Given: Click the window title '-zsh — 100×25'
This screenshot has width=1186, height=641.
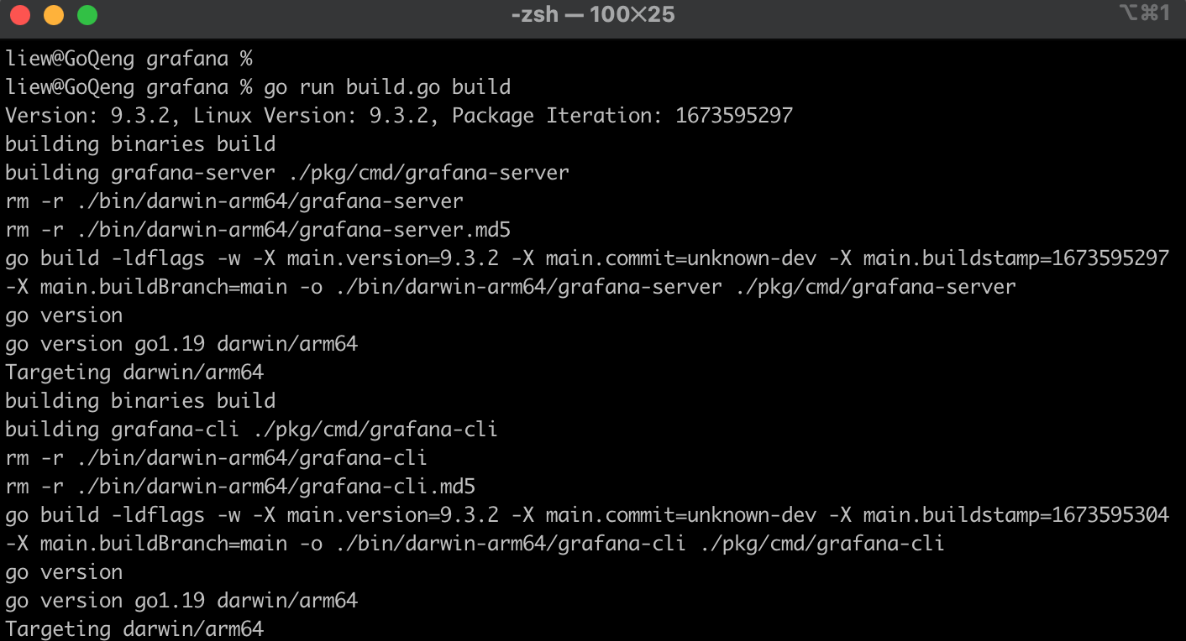Looking at the screenshot, I should tap(593, 14).
